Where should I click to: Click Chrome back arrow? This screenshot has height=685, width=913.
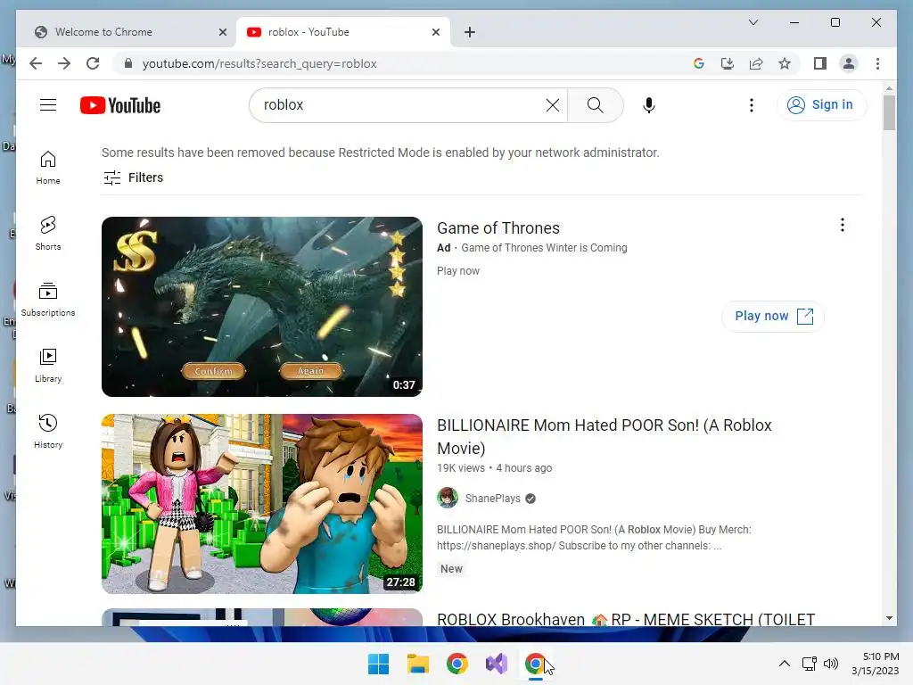point(36,63)
